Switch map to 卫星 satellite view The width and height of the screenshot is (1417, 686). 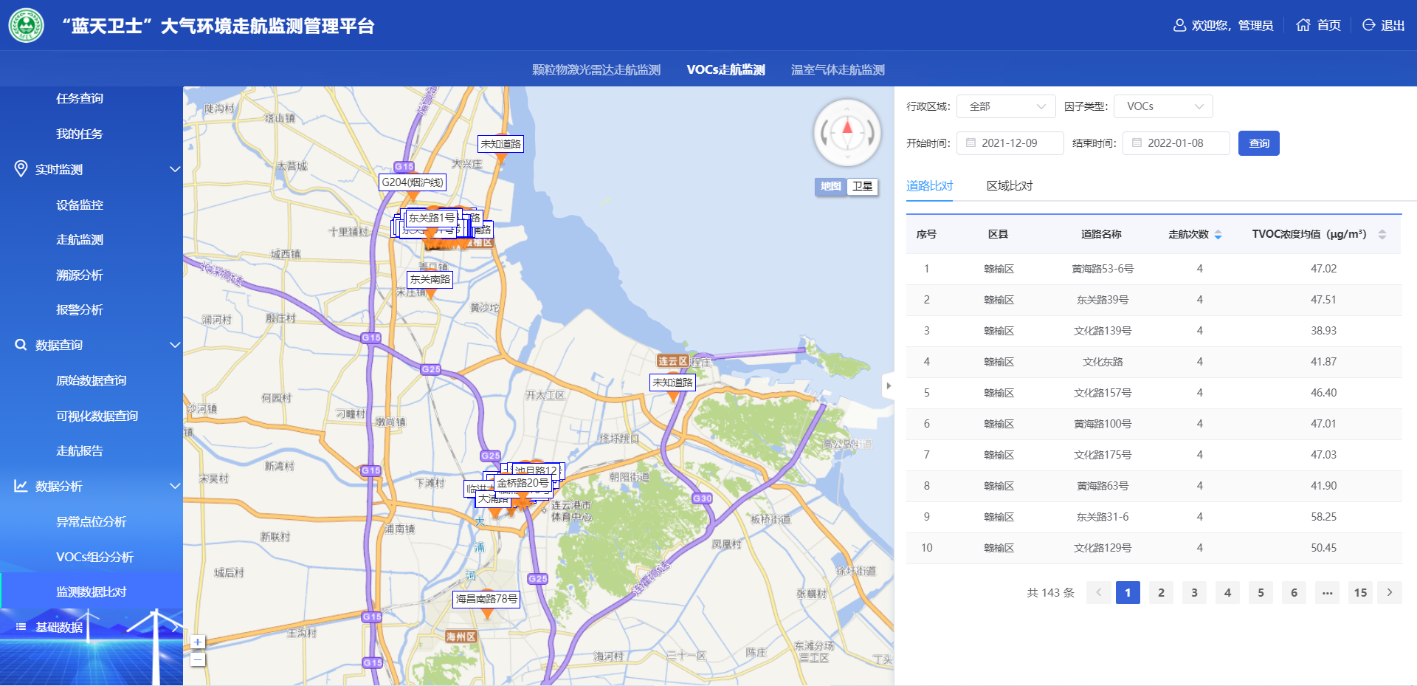pos(862,186)
